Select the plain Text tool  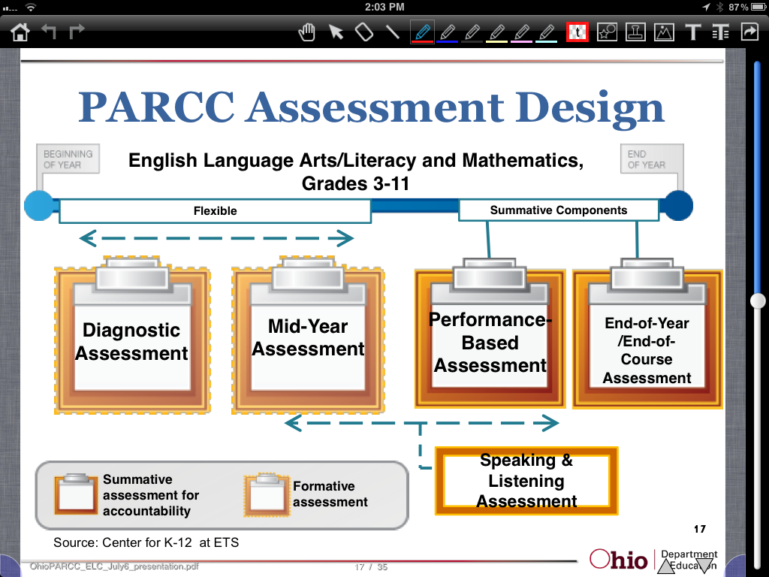(x=692, y=32)
